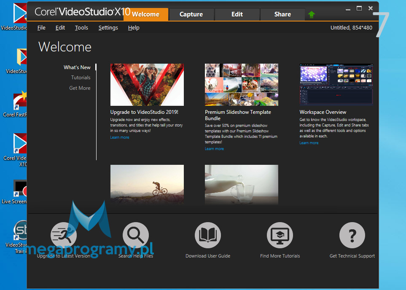Viewport: 406px width, 290px height.
Task: Open the File menu
Action: coord(41,28)
